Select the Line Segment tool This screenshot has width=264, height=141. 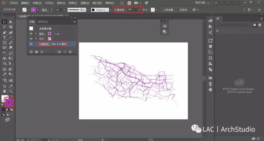(11, 37)
